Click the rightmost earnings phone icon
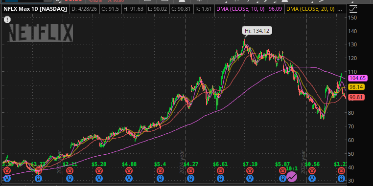 tap(342, 170)
